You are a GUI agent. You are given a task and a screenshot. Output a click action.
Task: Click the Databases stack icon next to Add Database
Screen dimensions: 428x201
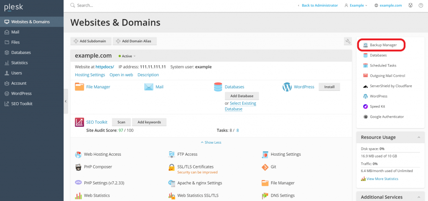(x=218, y=87)
